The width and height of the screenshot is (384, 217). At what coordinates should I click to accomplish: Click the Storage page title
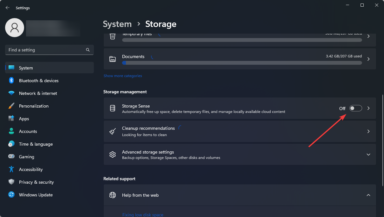coord(161,24)
